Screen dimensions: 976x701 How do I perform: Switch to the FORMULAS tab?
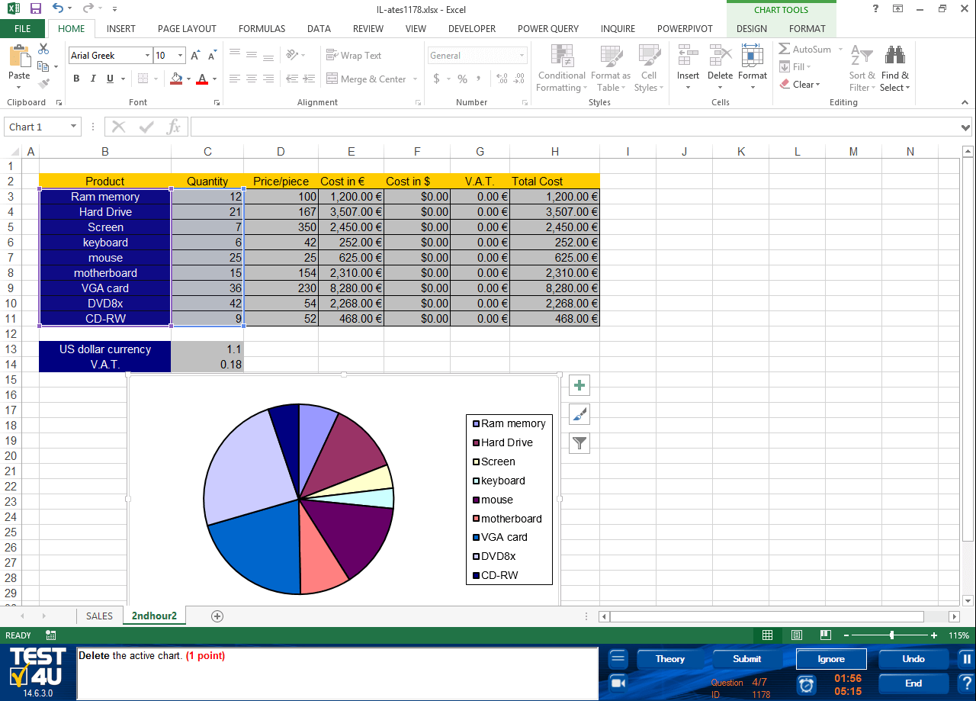coord(262,29)
